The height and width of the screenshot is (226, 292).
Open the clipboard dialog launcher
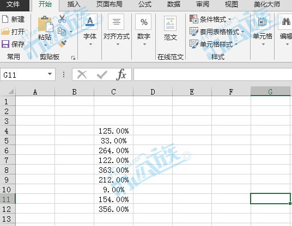73,58
